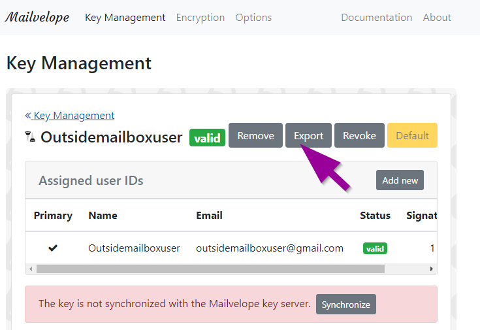Click the scrollbar left arrow
480x330 pixels.
pos(30,269)
